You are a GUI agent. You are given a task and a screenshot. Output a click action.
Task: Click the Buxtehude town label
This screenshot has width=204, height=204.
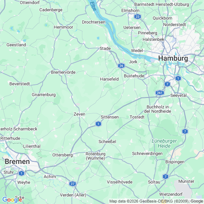(x=134, y=76)
